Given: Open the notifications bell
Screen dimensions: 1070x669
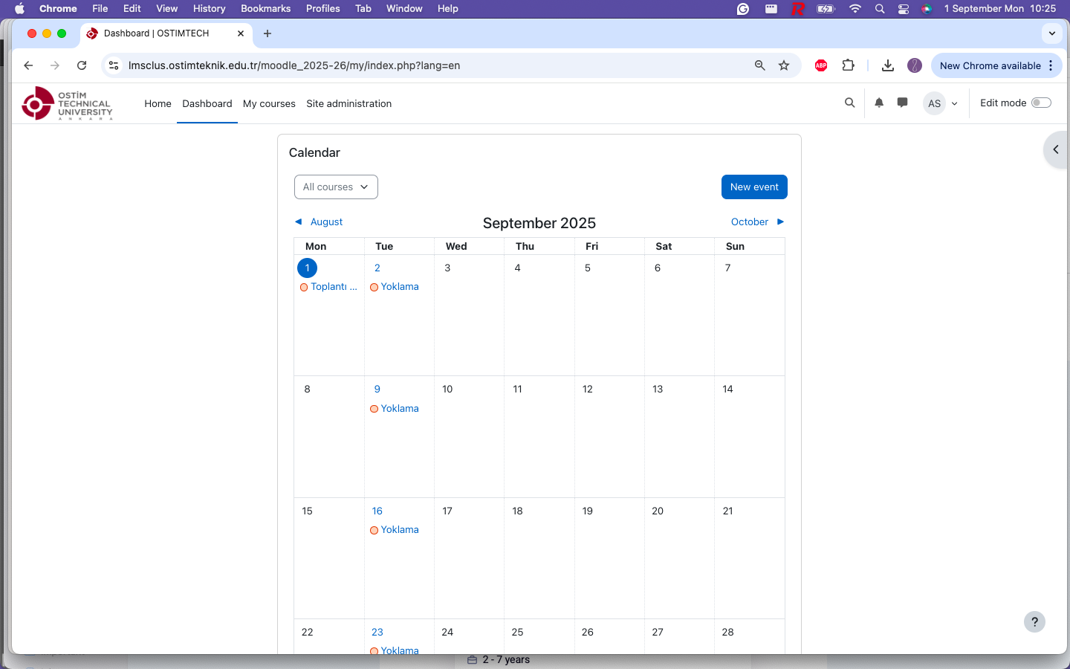Looking at the screenshot, I should (x=879, y=103).
